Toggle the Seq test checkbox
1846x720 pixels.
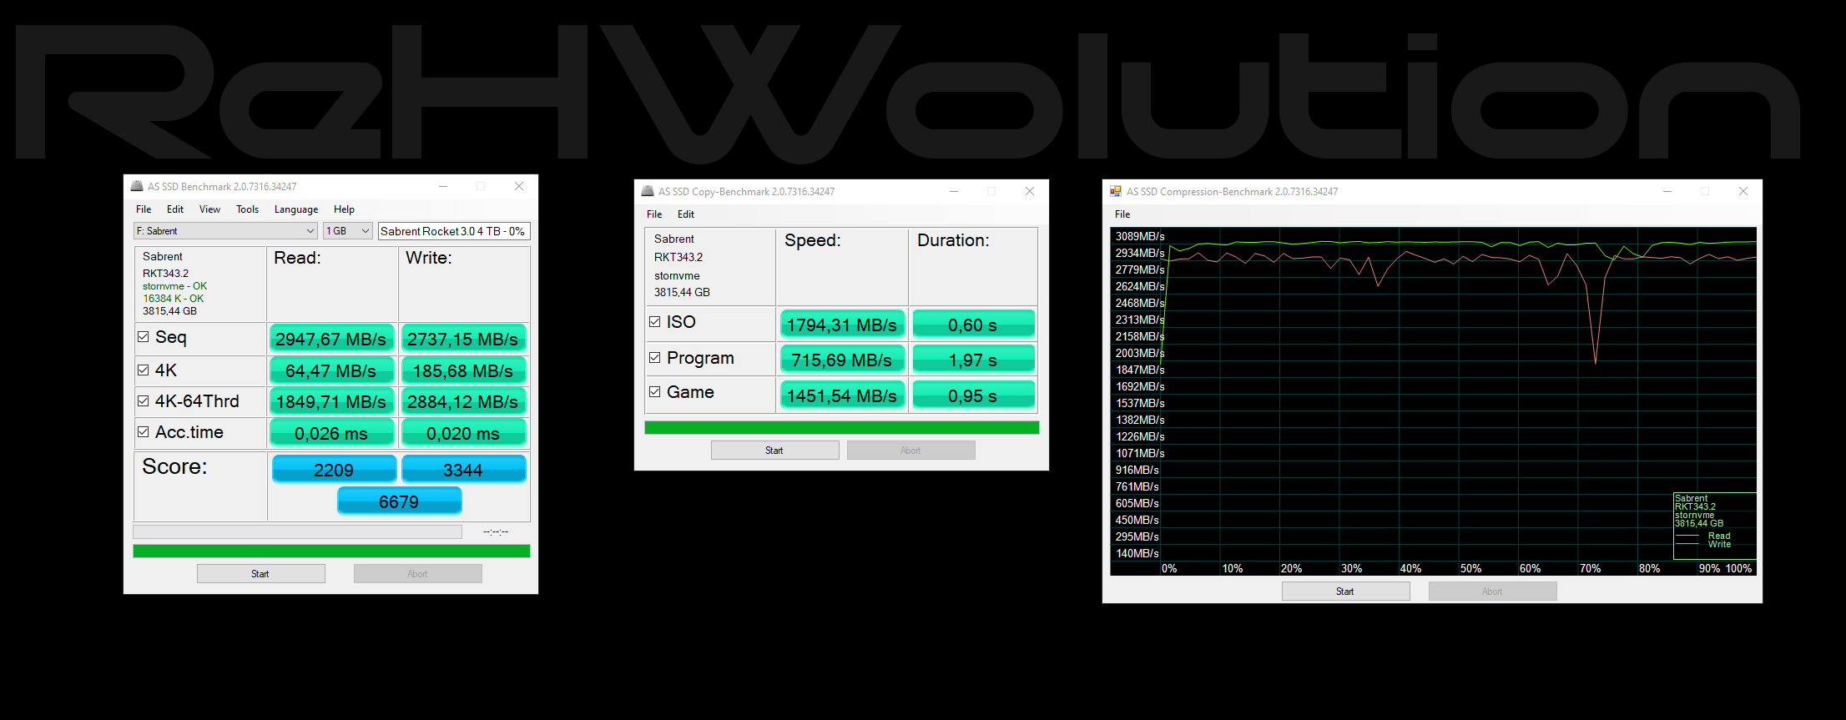[144, 337]
